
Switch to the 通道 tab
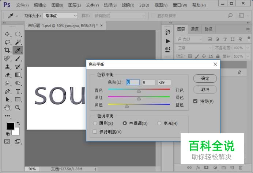[x=195, y=29]
